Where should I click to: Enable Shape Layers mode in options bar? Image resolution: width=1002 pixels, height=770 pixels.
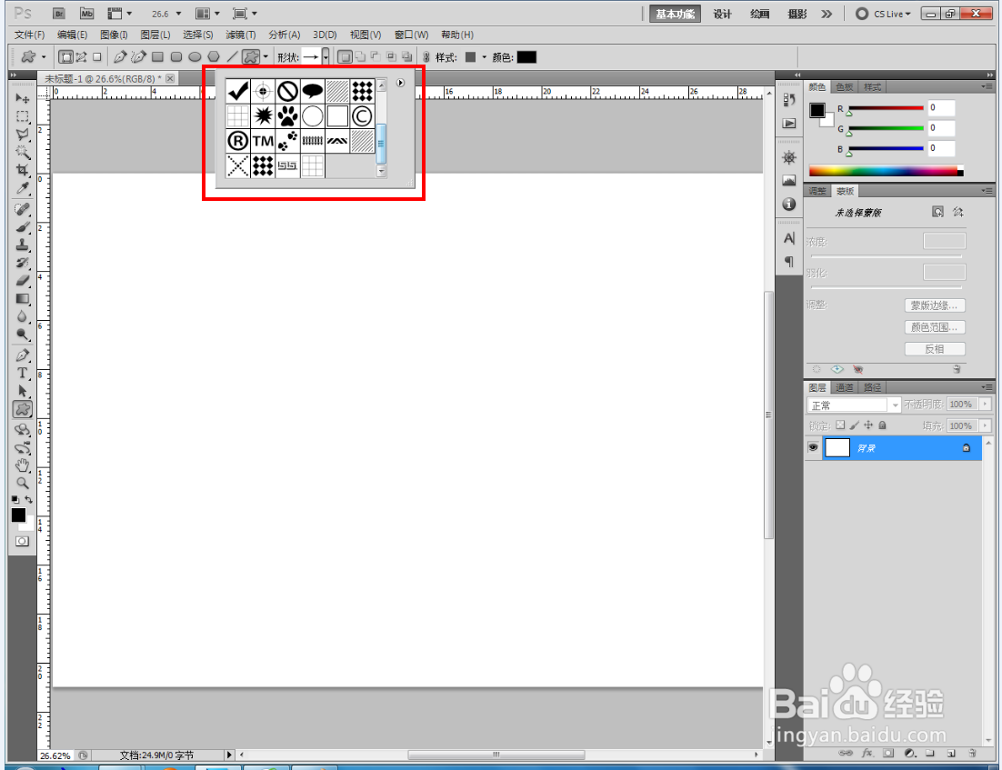[65, 57]
